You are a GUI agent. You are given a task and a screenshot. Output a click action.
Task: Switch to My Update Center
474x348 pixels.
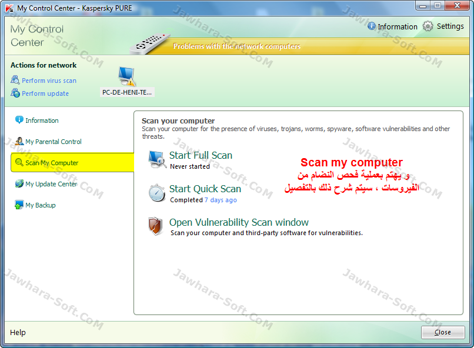(x=51, y=184)
